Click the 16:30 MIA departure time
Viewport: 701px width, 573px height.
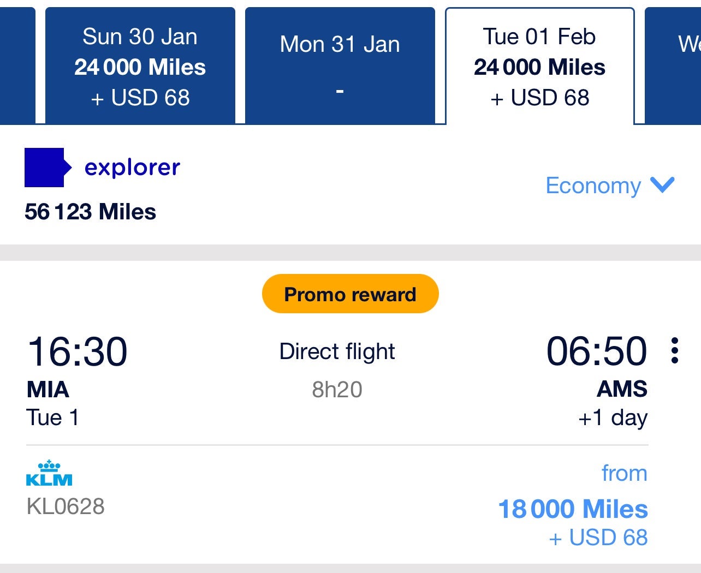coord(76,352)
